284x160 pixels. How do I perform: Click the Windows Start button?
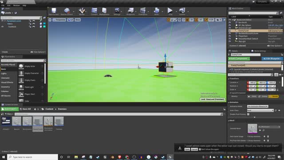[x=4, y=157]
